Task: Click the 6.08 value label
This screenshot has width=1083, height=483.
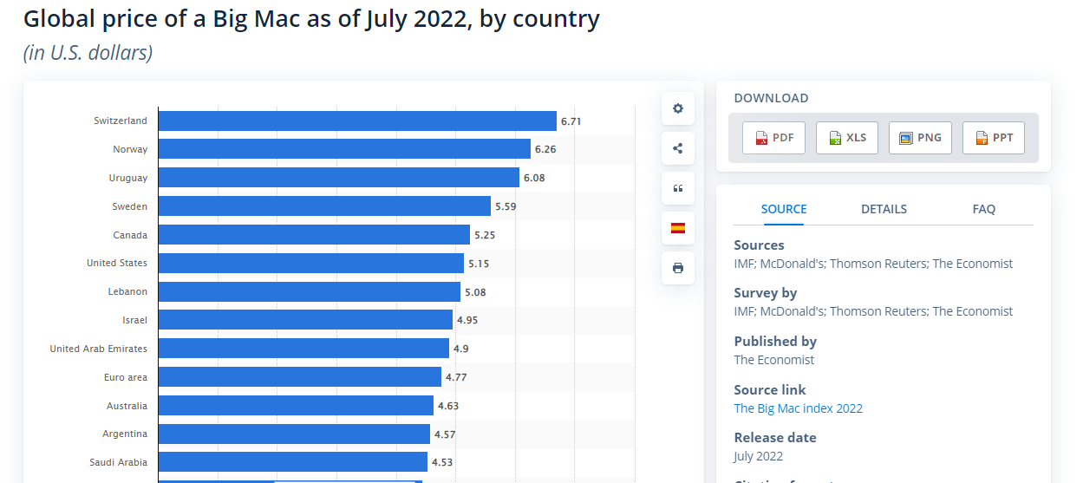Action: tap(534, 178)
